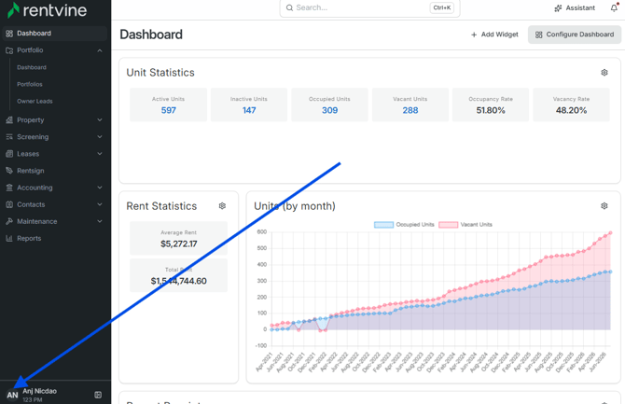The height and width of the screenshot is (404, 625).
Task: Click the search magnifier icon
Action: click(x=290, y=8)
